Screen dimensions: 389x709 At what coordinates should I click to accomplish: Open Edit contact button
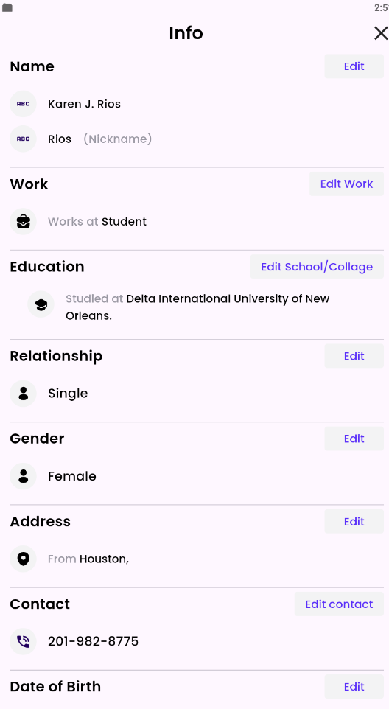click(x=340, y=604)
